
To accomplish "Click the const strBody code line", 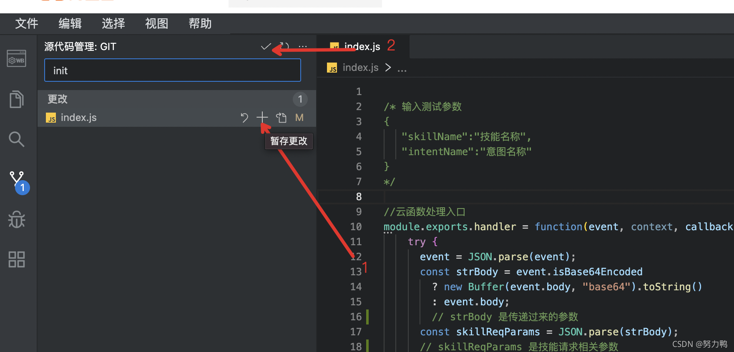I will pyautogui.click(x=531, y=272).
